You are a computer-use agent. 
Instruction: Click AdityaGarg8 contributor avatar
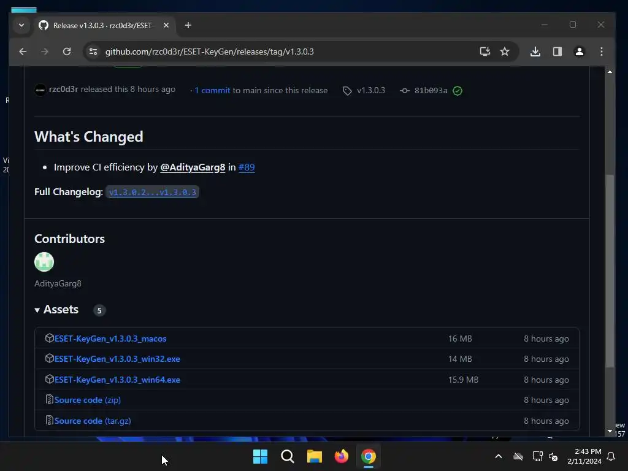tap(44, 262)
